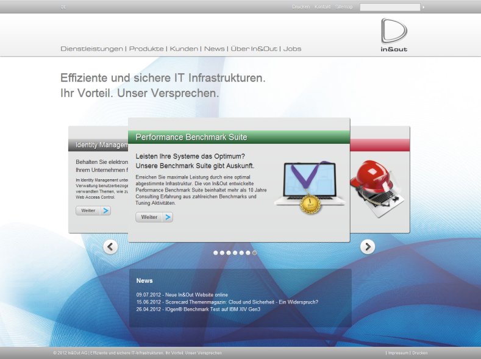Click the search submit arrow
481x359 pixels.
pos(424,7)
